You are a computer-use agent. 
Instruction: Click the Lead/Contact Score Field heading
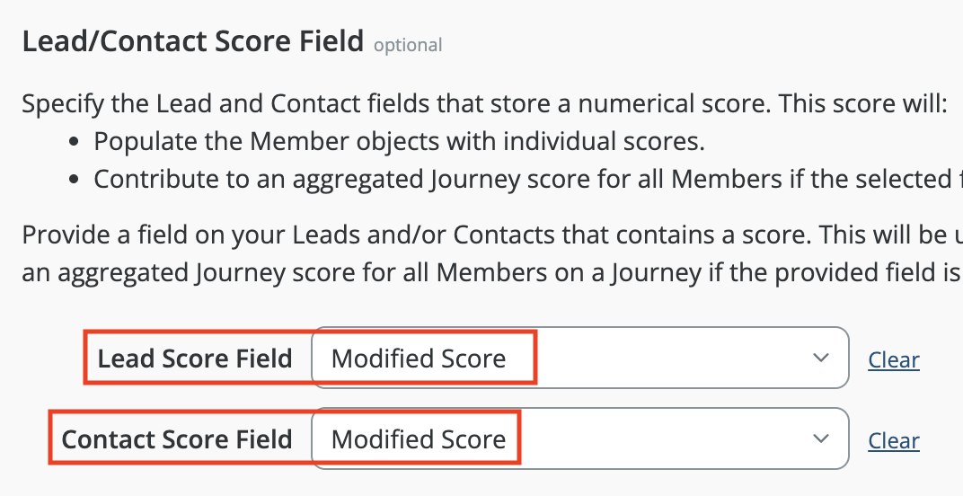coord(192,41)
